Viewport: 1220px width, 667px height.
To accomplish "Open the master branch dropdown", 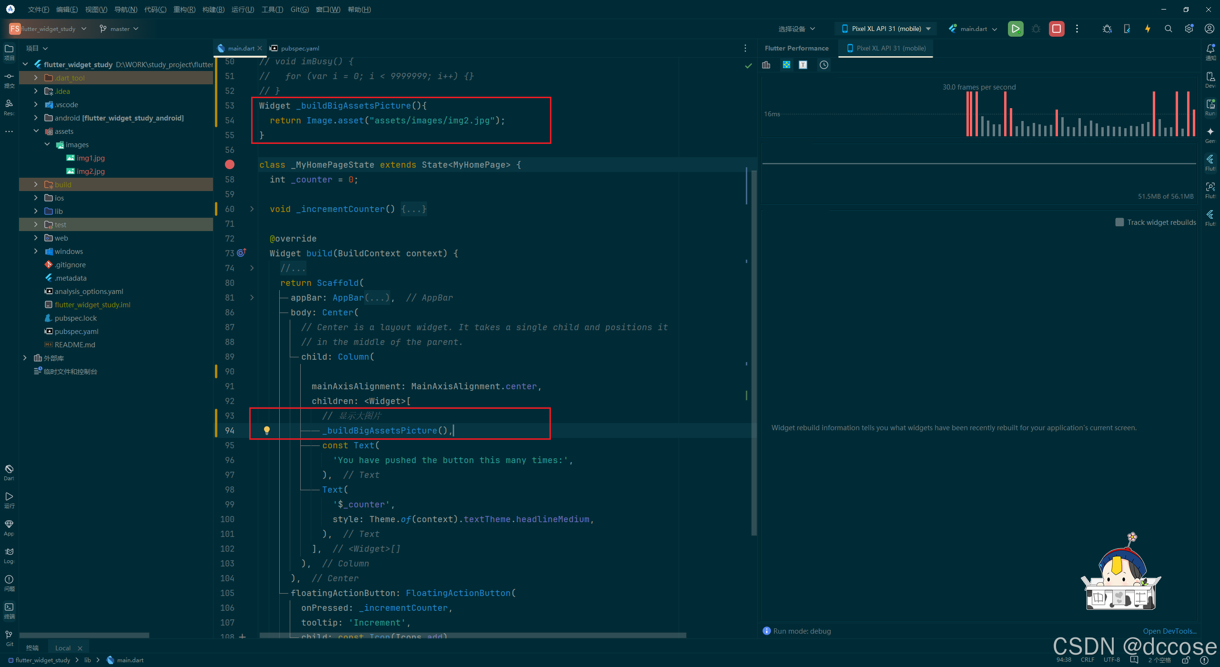I will click(x=119, y=29).
